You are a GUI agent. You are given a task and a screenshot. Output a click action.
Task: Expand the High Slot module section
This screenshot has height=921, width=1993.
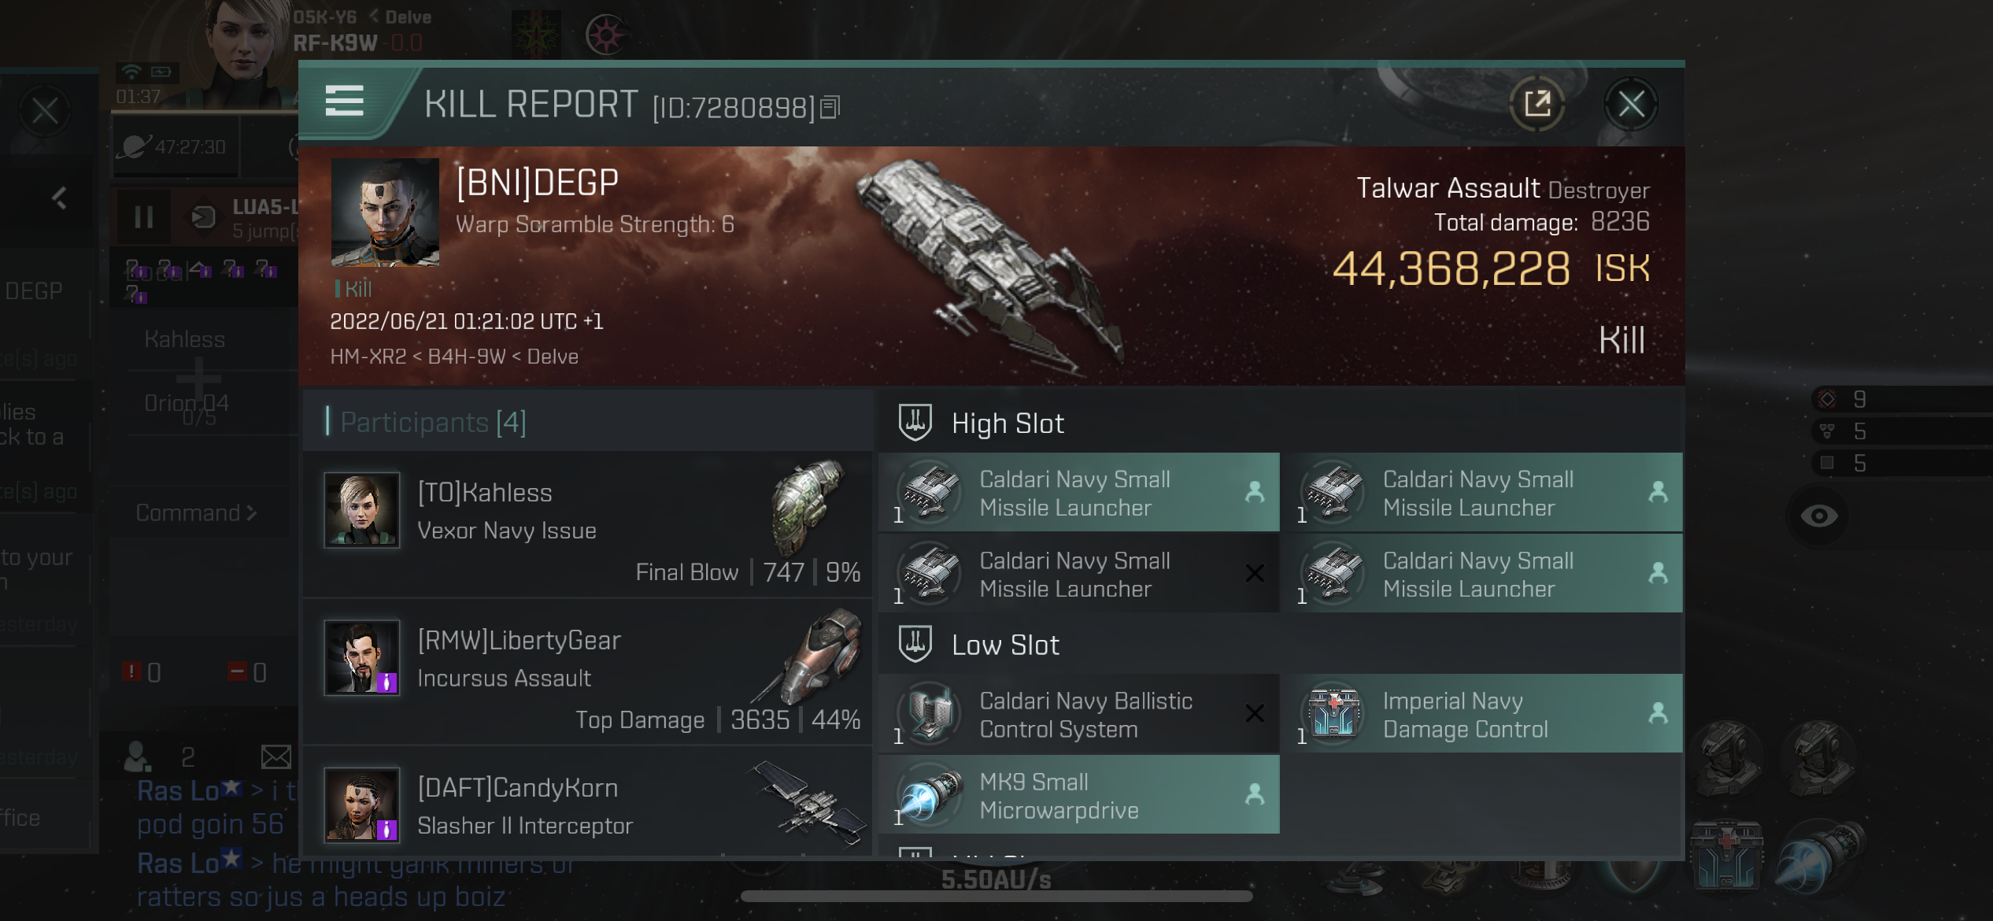(x=1004, y=423)
